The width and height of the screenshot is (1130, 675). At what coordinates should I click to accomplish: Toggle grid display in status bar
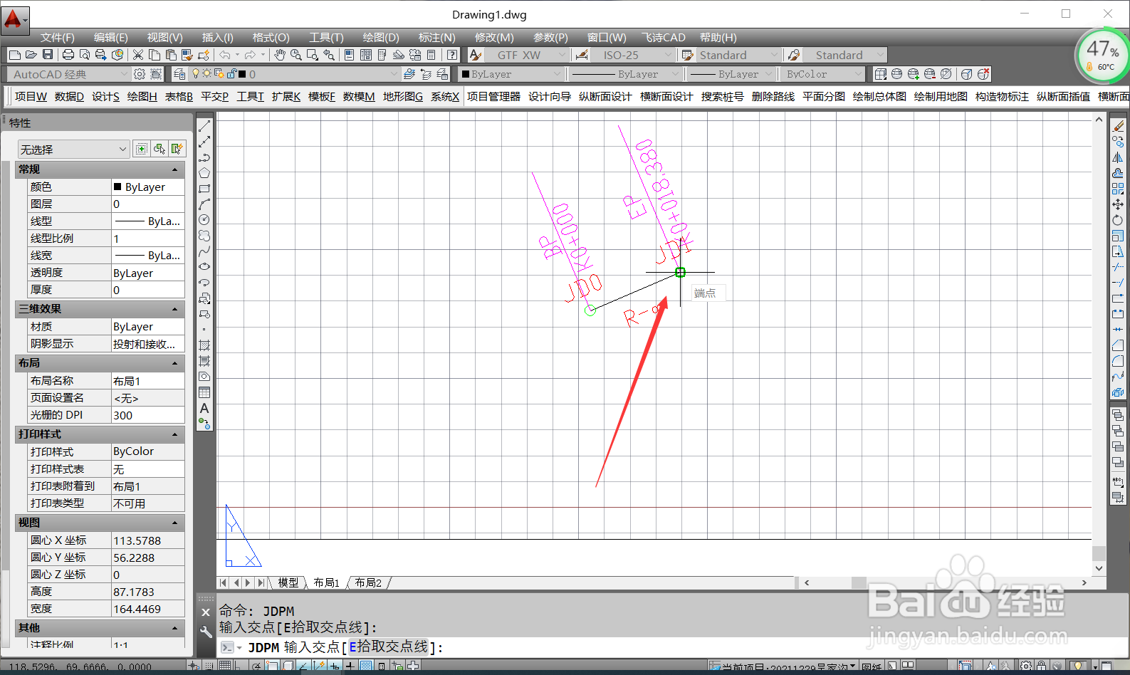(225, 666)
